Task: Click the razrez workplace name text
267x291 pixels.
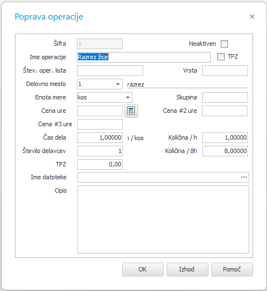Action: tap(135, 85)
